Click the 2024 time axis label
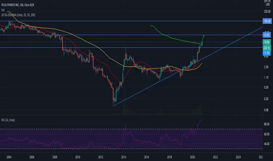This screenshot has height=161, width=273. click(x=238, y=157)
